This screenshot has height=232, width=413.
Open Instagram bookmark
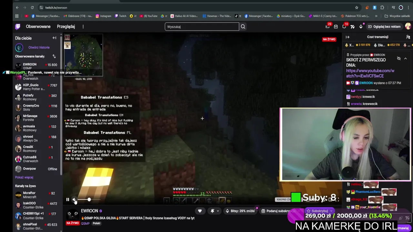tap(103, 16)
